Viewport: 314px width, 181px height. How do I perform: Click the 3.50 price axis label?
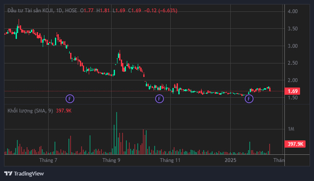(x=292, y=29)
